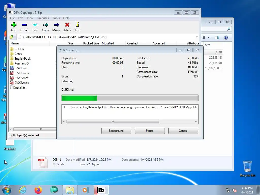Sort by the Name column header
The image size is (260, 195).
pyautogui.click(x=29, y=43)
